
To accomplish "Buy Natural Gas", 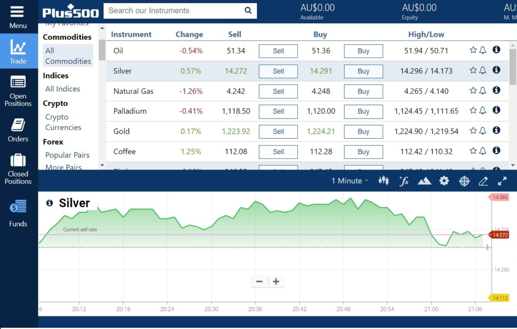I will [x=364, y=91].
